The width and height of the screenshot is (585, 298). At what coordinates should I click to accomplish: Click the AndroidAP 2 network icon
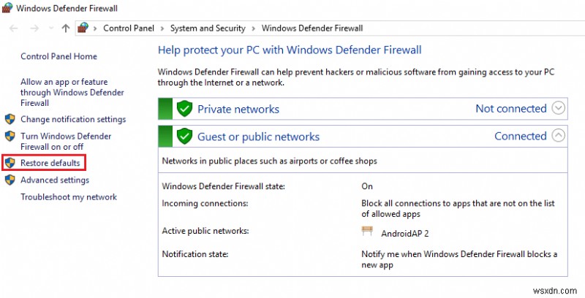pos(367,232)
